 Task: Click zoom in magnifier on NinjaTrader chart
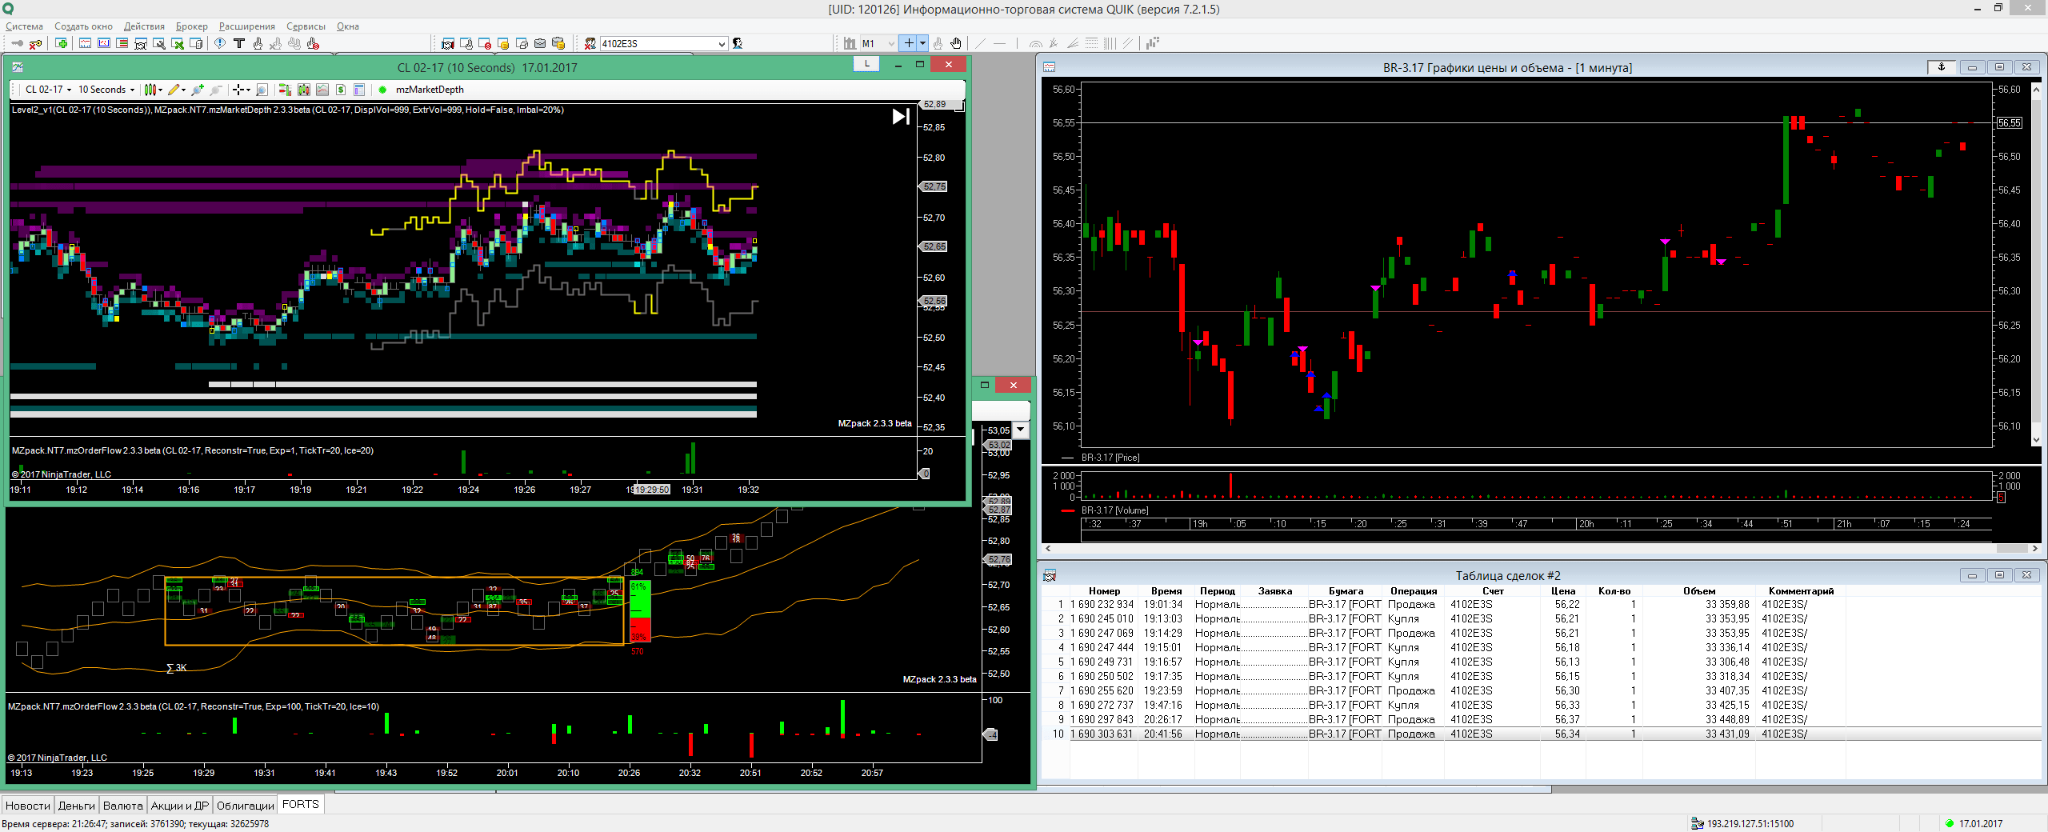pyautogui.click(x=197, y=90)
